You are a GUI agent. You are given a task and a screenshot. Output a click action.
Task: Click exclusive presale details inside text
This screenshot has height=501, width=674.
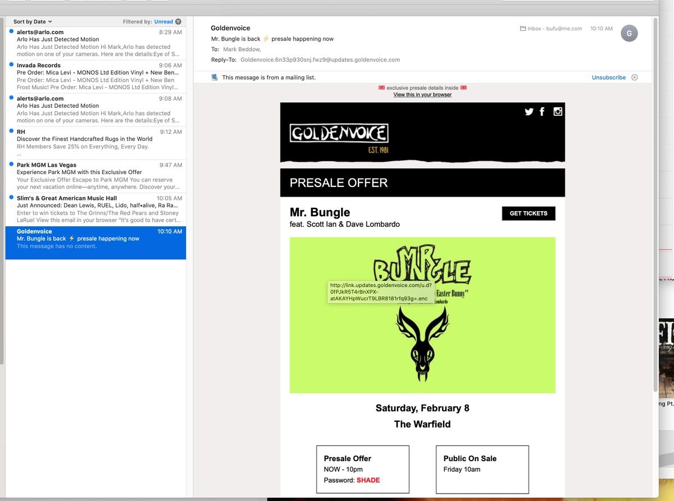pyautogui.click(x=422, y=88)
